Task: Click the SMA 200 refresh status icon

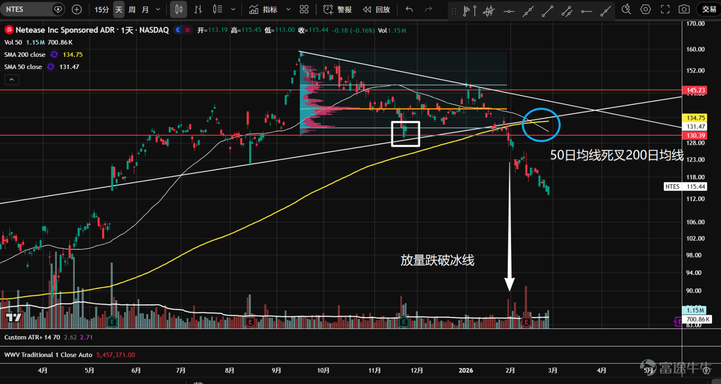Action: 54,55
